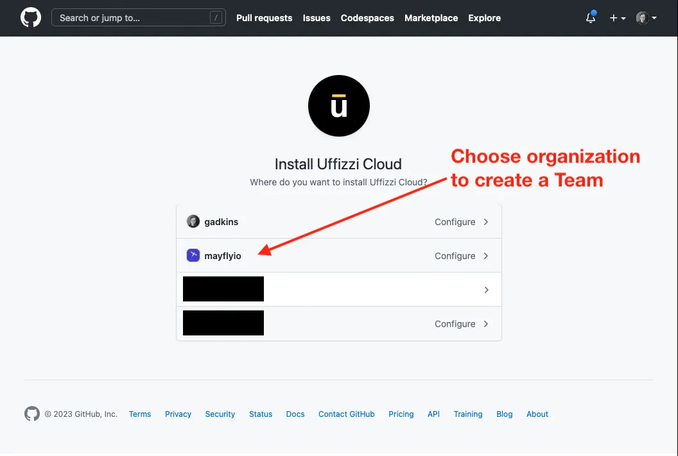Click the mayflyio organization icon
This screenshot has height=456, width=678.
pos(193,256)
